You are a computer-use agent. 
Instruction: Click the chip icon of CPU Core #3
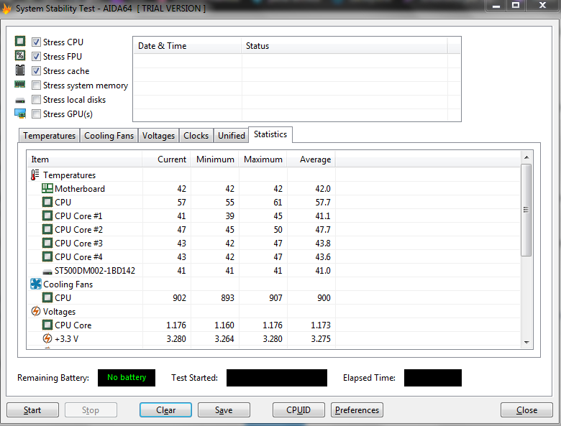(x=47, y=243)
